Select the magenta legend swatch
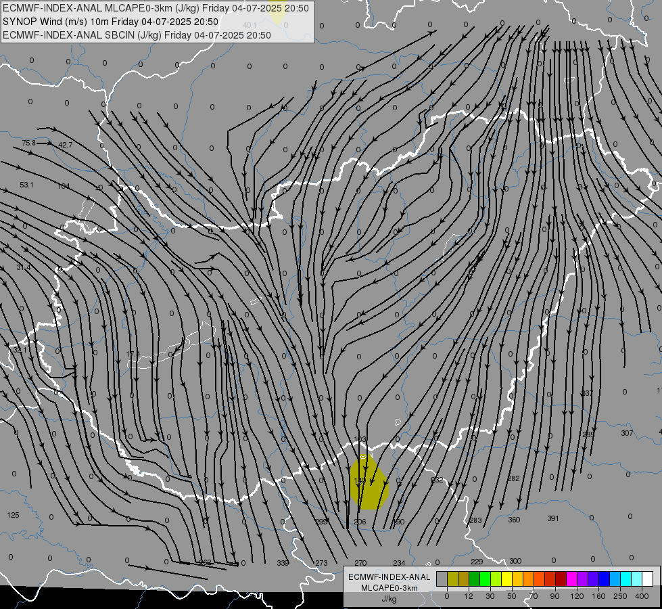This screenshot has width=662, height=609. (572, 579)
